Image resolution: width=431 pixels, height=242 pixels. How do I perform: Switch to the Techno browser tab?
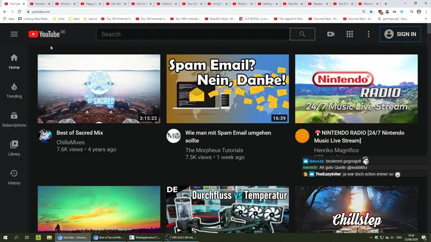pyautogui.click(x=242, y=4)
